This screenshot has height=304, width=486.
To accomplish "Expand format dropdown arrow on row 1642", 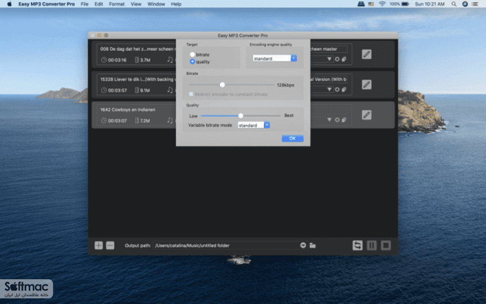I will [x=329, y=120].
